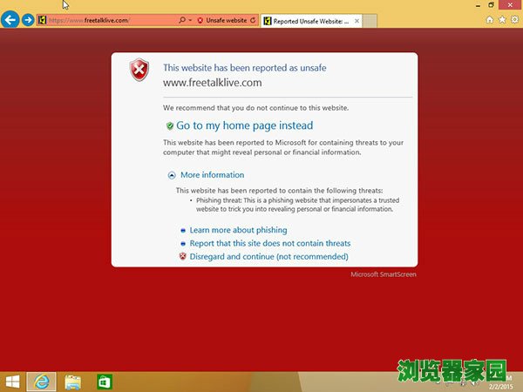The image size is (523, 392).
Task: Open Favorites star icon
Action: coord(502,19)
